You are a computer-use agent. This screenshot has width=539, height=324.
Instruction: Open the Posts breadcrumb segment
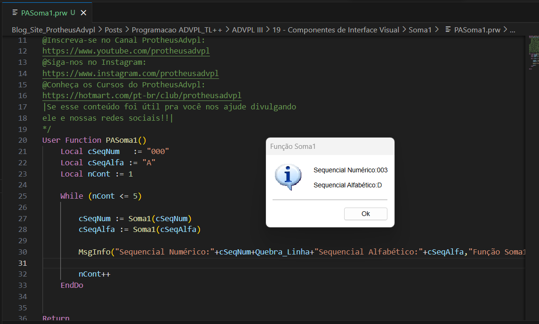[x=113, y=30]
